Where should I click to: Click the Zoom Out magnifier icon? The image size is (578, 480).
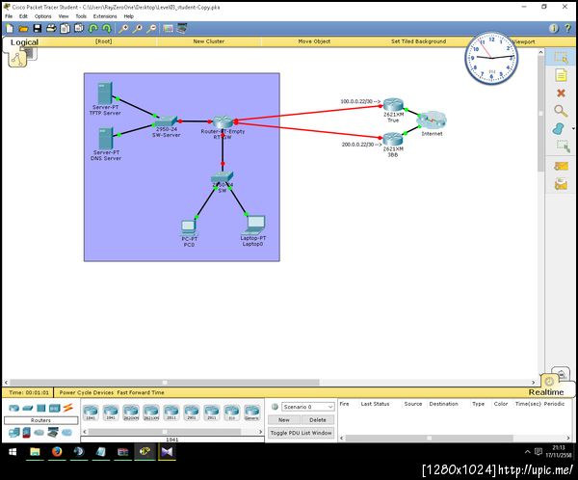coord(151,28)
